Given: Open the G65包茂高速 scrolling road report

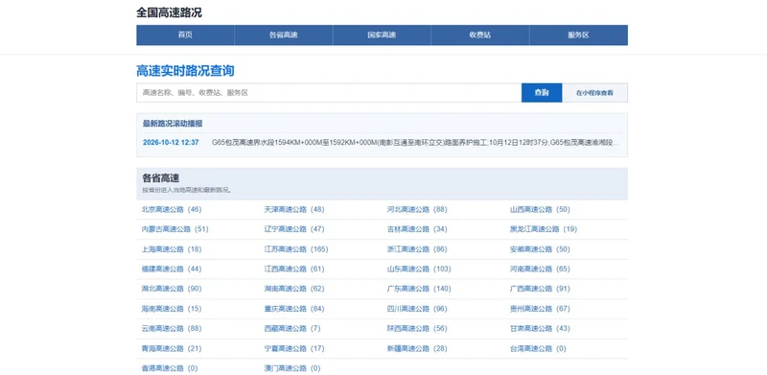Looking at the screenshot, I should tap(415, 143).
